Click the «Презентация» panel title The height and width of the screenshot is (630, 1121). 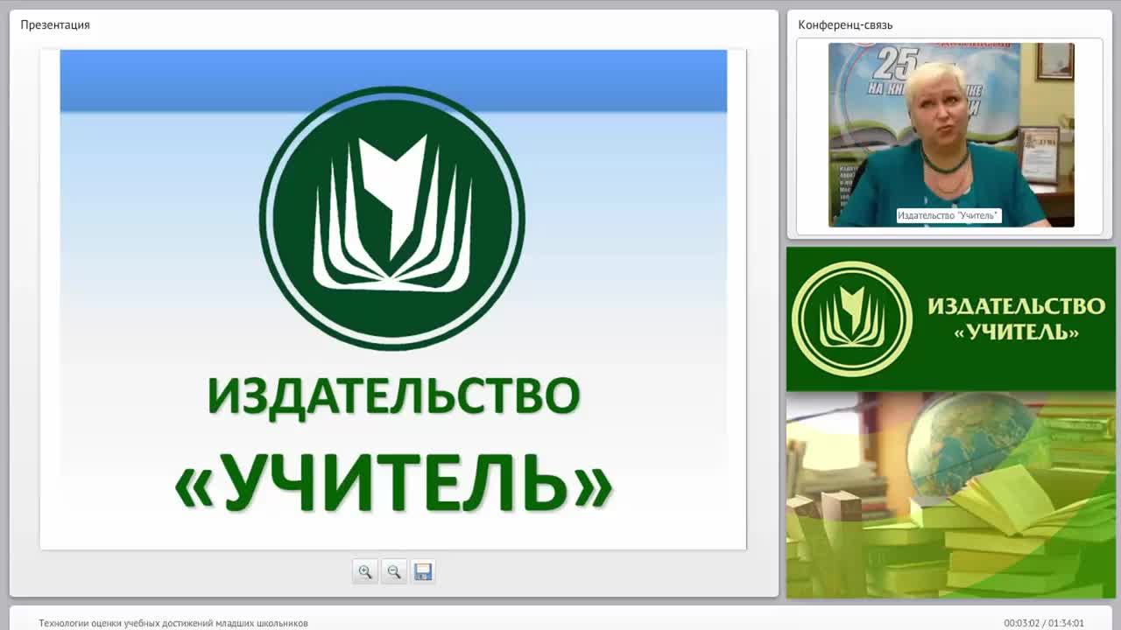(55, 24)
